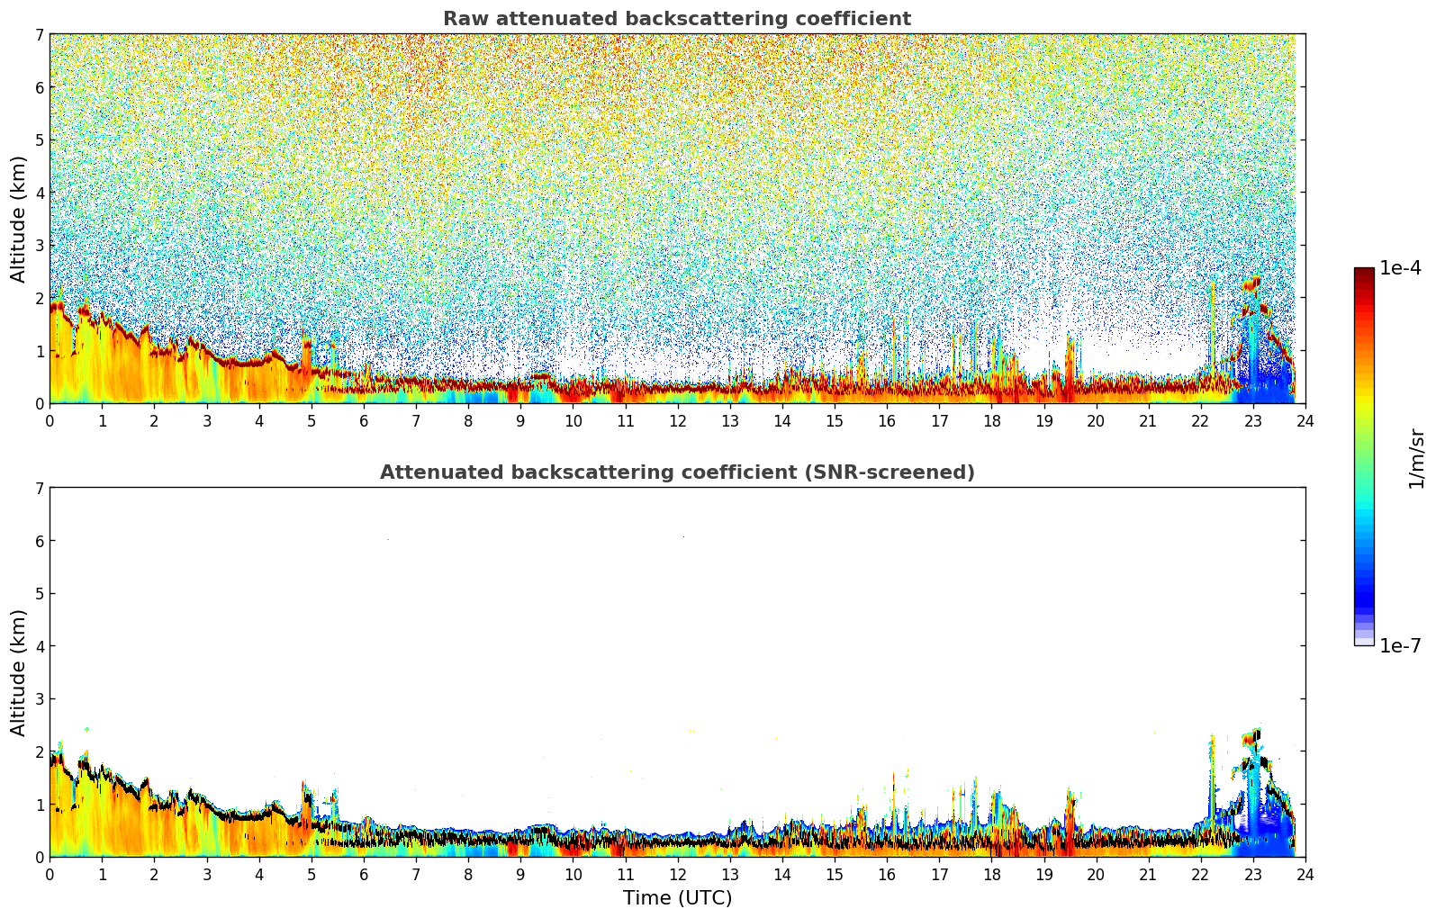This screenshot has height=918, width=1436.
Task: Click the 'Time (UTC)' axis label
Action: coord(677,898)
